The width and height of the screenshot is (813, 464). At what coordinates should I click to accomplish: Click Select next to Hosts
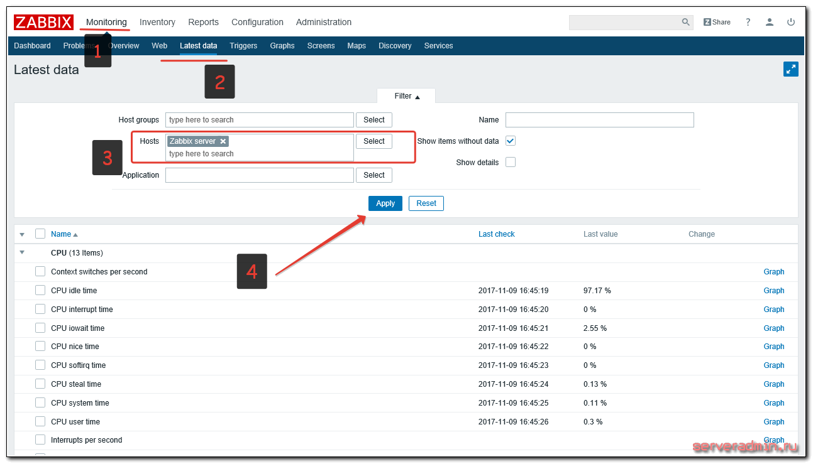374,141
